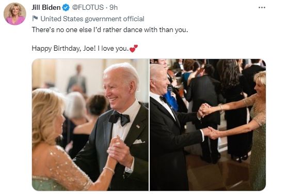Screen dimensions: 288x194
Task: Click the black bow tie in left photo
Action: 119,118
